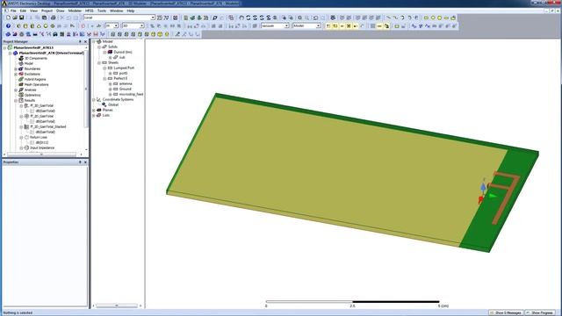The width and height of the screenshot is (562, 316).
Task: Open the View menu
Action: pyautogui.click(x=33, y=11)
